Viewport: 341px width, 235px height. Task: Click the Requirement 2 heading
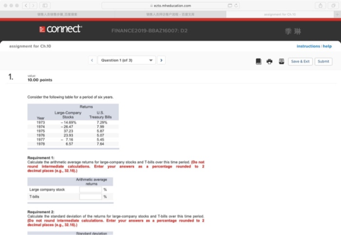[x=41, y=212]
